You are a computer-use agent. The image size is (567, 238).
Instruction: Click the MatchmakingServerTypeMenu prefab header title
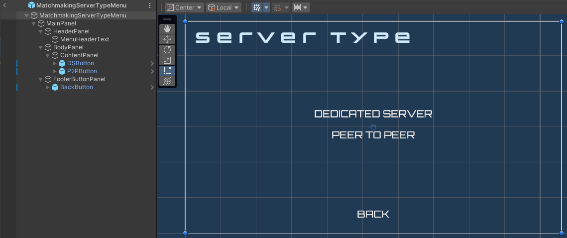[x=81, y=5]
